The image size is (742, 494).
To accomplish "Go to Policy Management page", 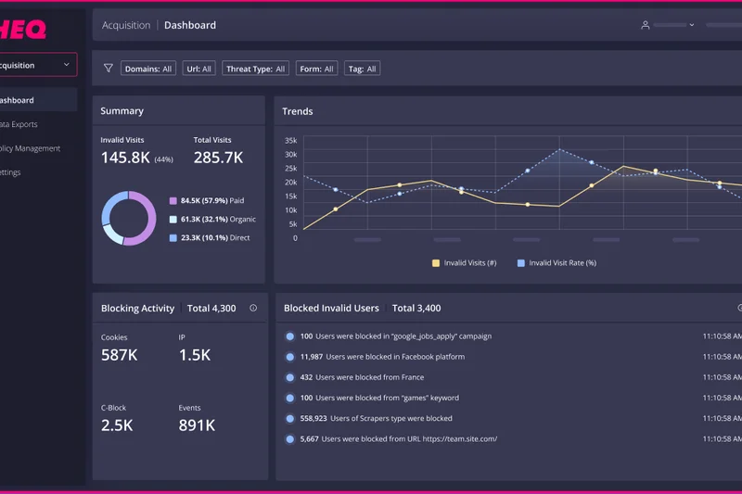I will tap(30, 148).
